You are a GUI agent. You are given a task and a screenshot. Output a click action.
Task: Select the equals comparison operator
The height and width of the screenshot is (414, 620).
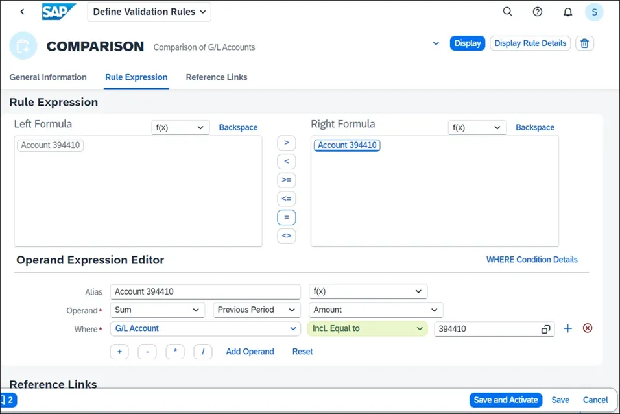pyautogui.click(x=286, y=217)
